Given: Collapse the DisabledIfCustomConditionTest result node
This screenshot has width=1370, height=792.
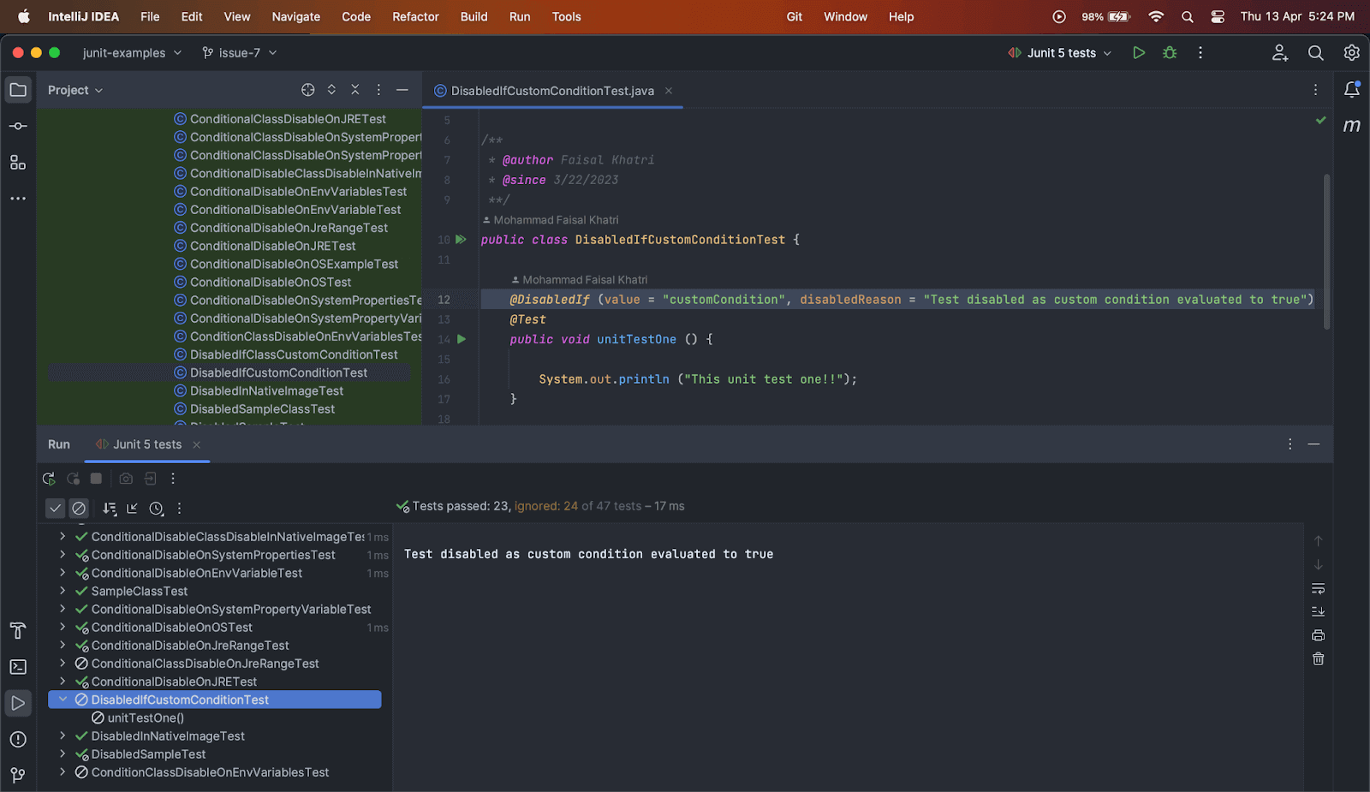Looking at the screenshot, I should (63, 700).
